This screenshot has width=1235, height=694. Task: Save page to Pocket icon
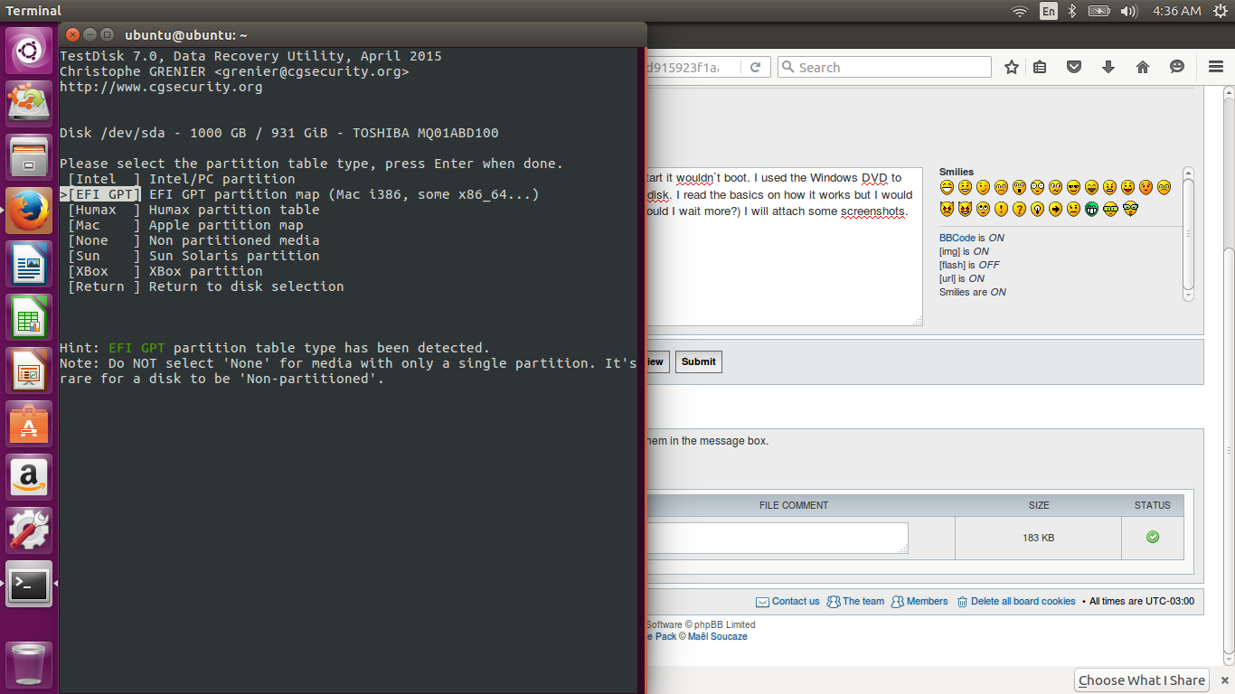click(1074, 67)
